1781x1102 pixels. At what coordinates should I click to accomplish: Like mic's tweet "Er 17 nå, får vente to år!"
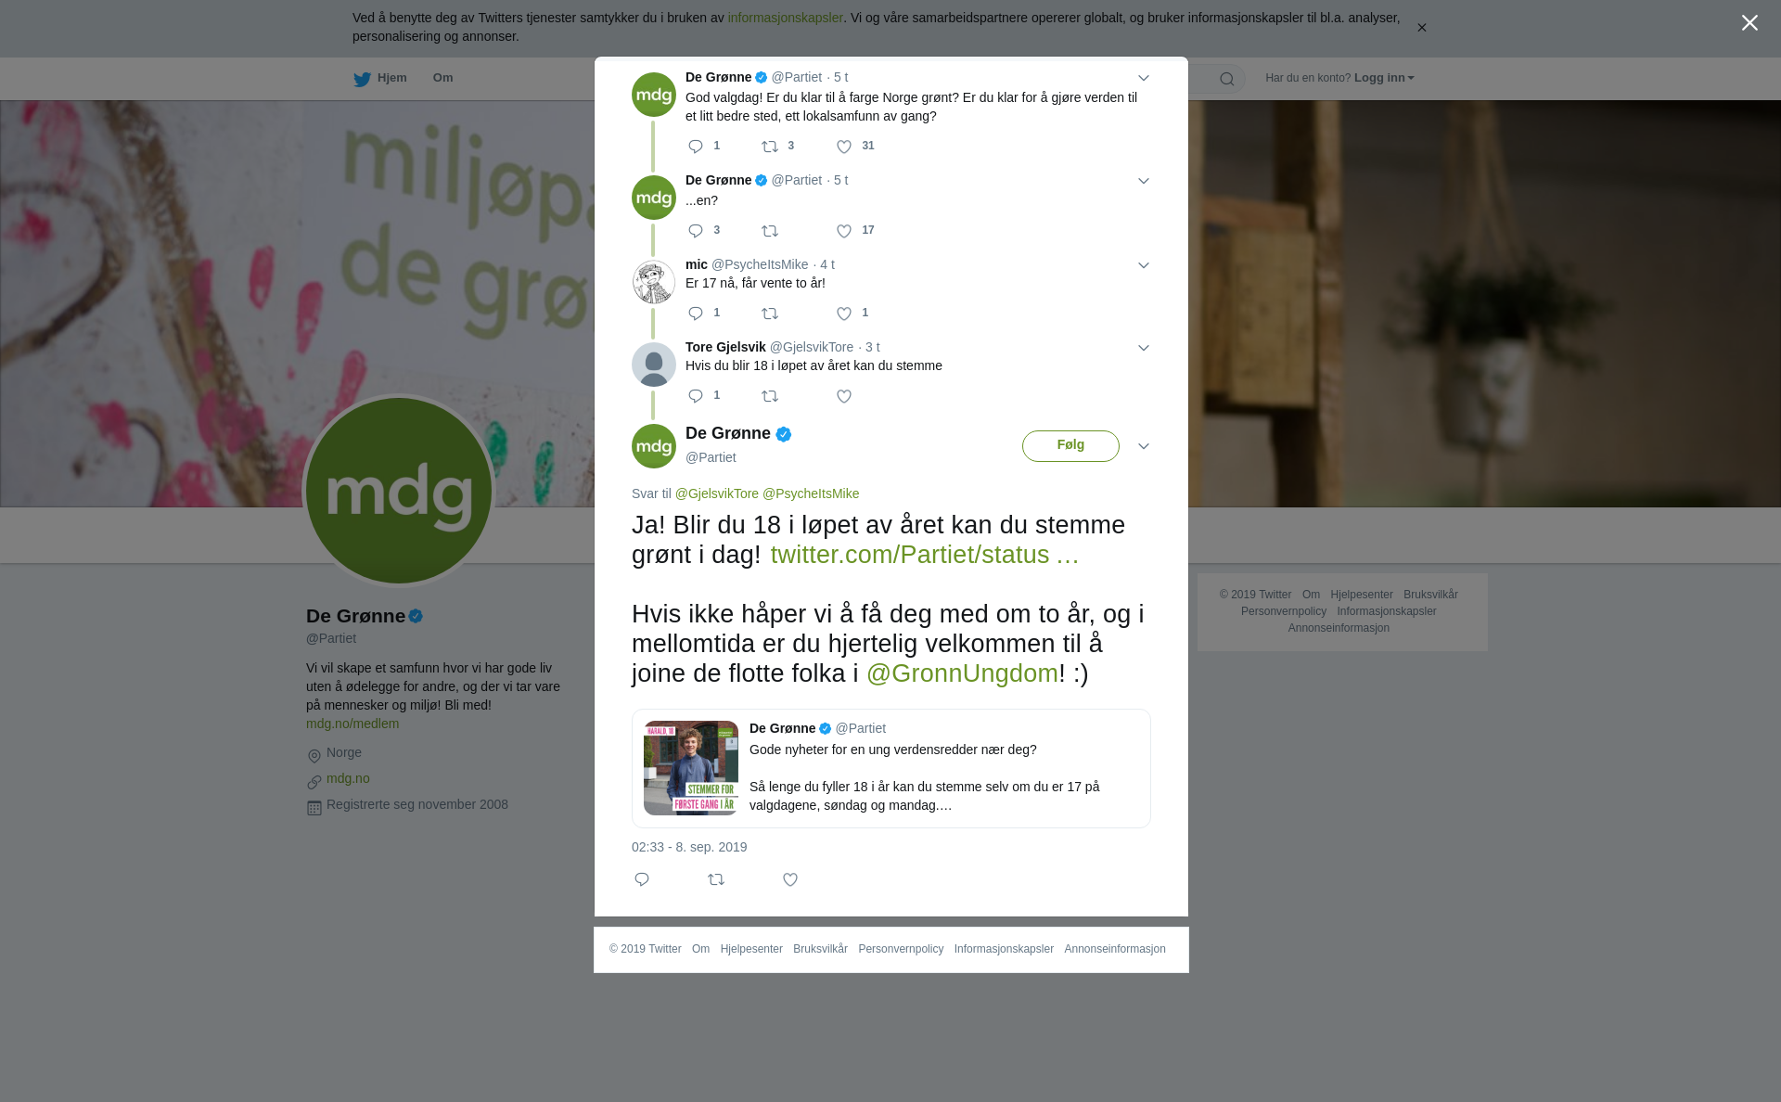[844, 314]
